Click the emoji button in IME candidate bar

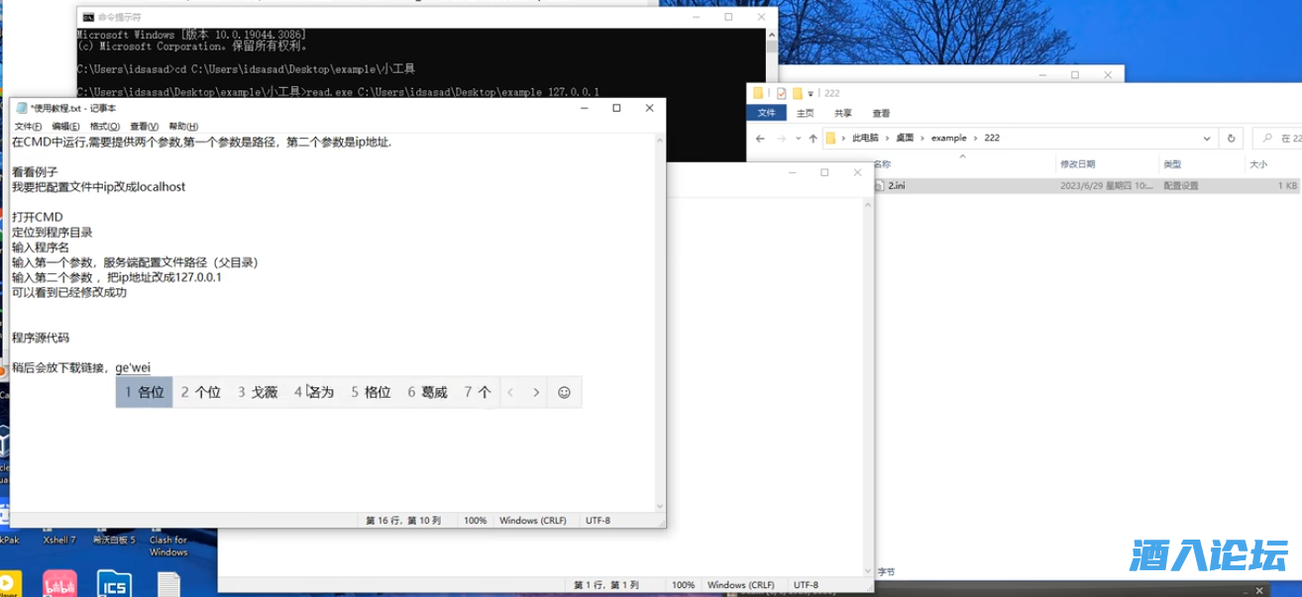(x=564, y=392)
